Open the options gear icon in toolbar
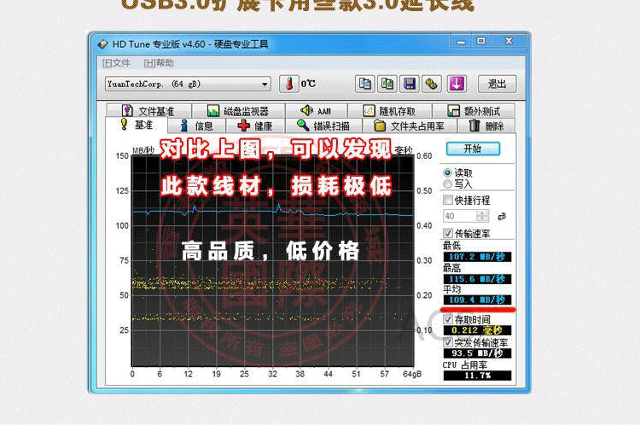Screen dimensions: 640x425 (x=432, y=84)
